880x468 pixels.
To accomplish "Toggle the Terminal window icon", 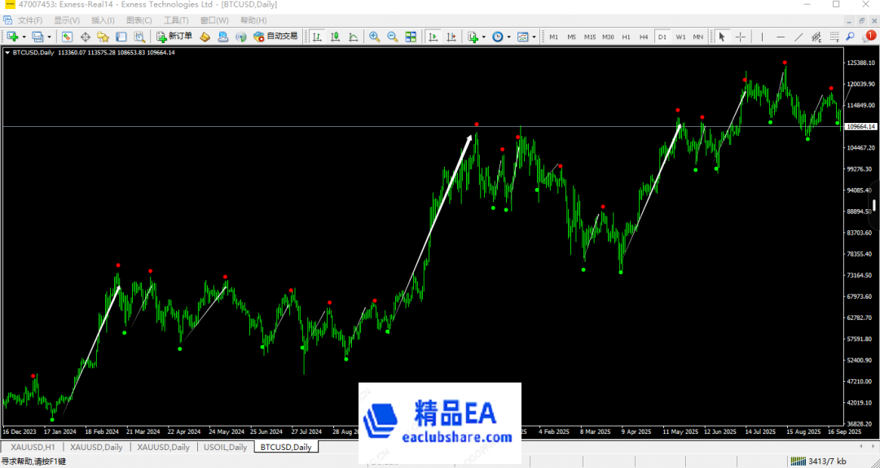I will 121,37.
